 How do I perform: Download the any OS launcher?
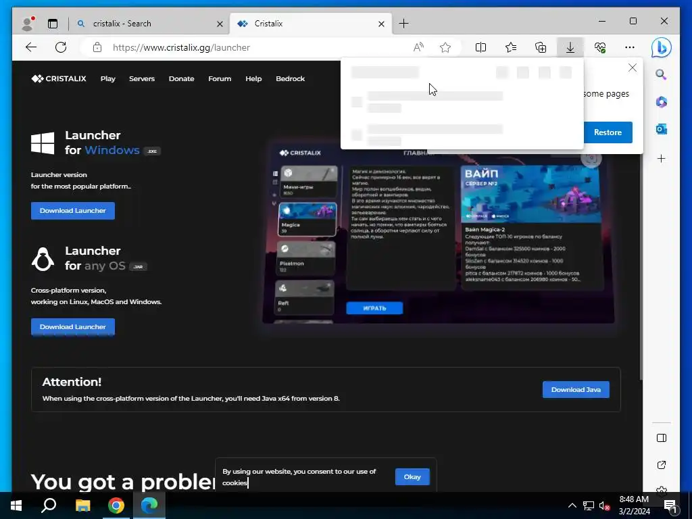73,326
